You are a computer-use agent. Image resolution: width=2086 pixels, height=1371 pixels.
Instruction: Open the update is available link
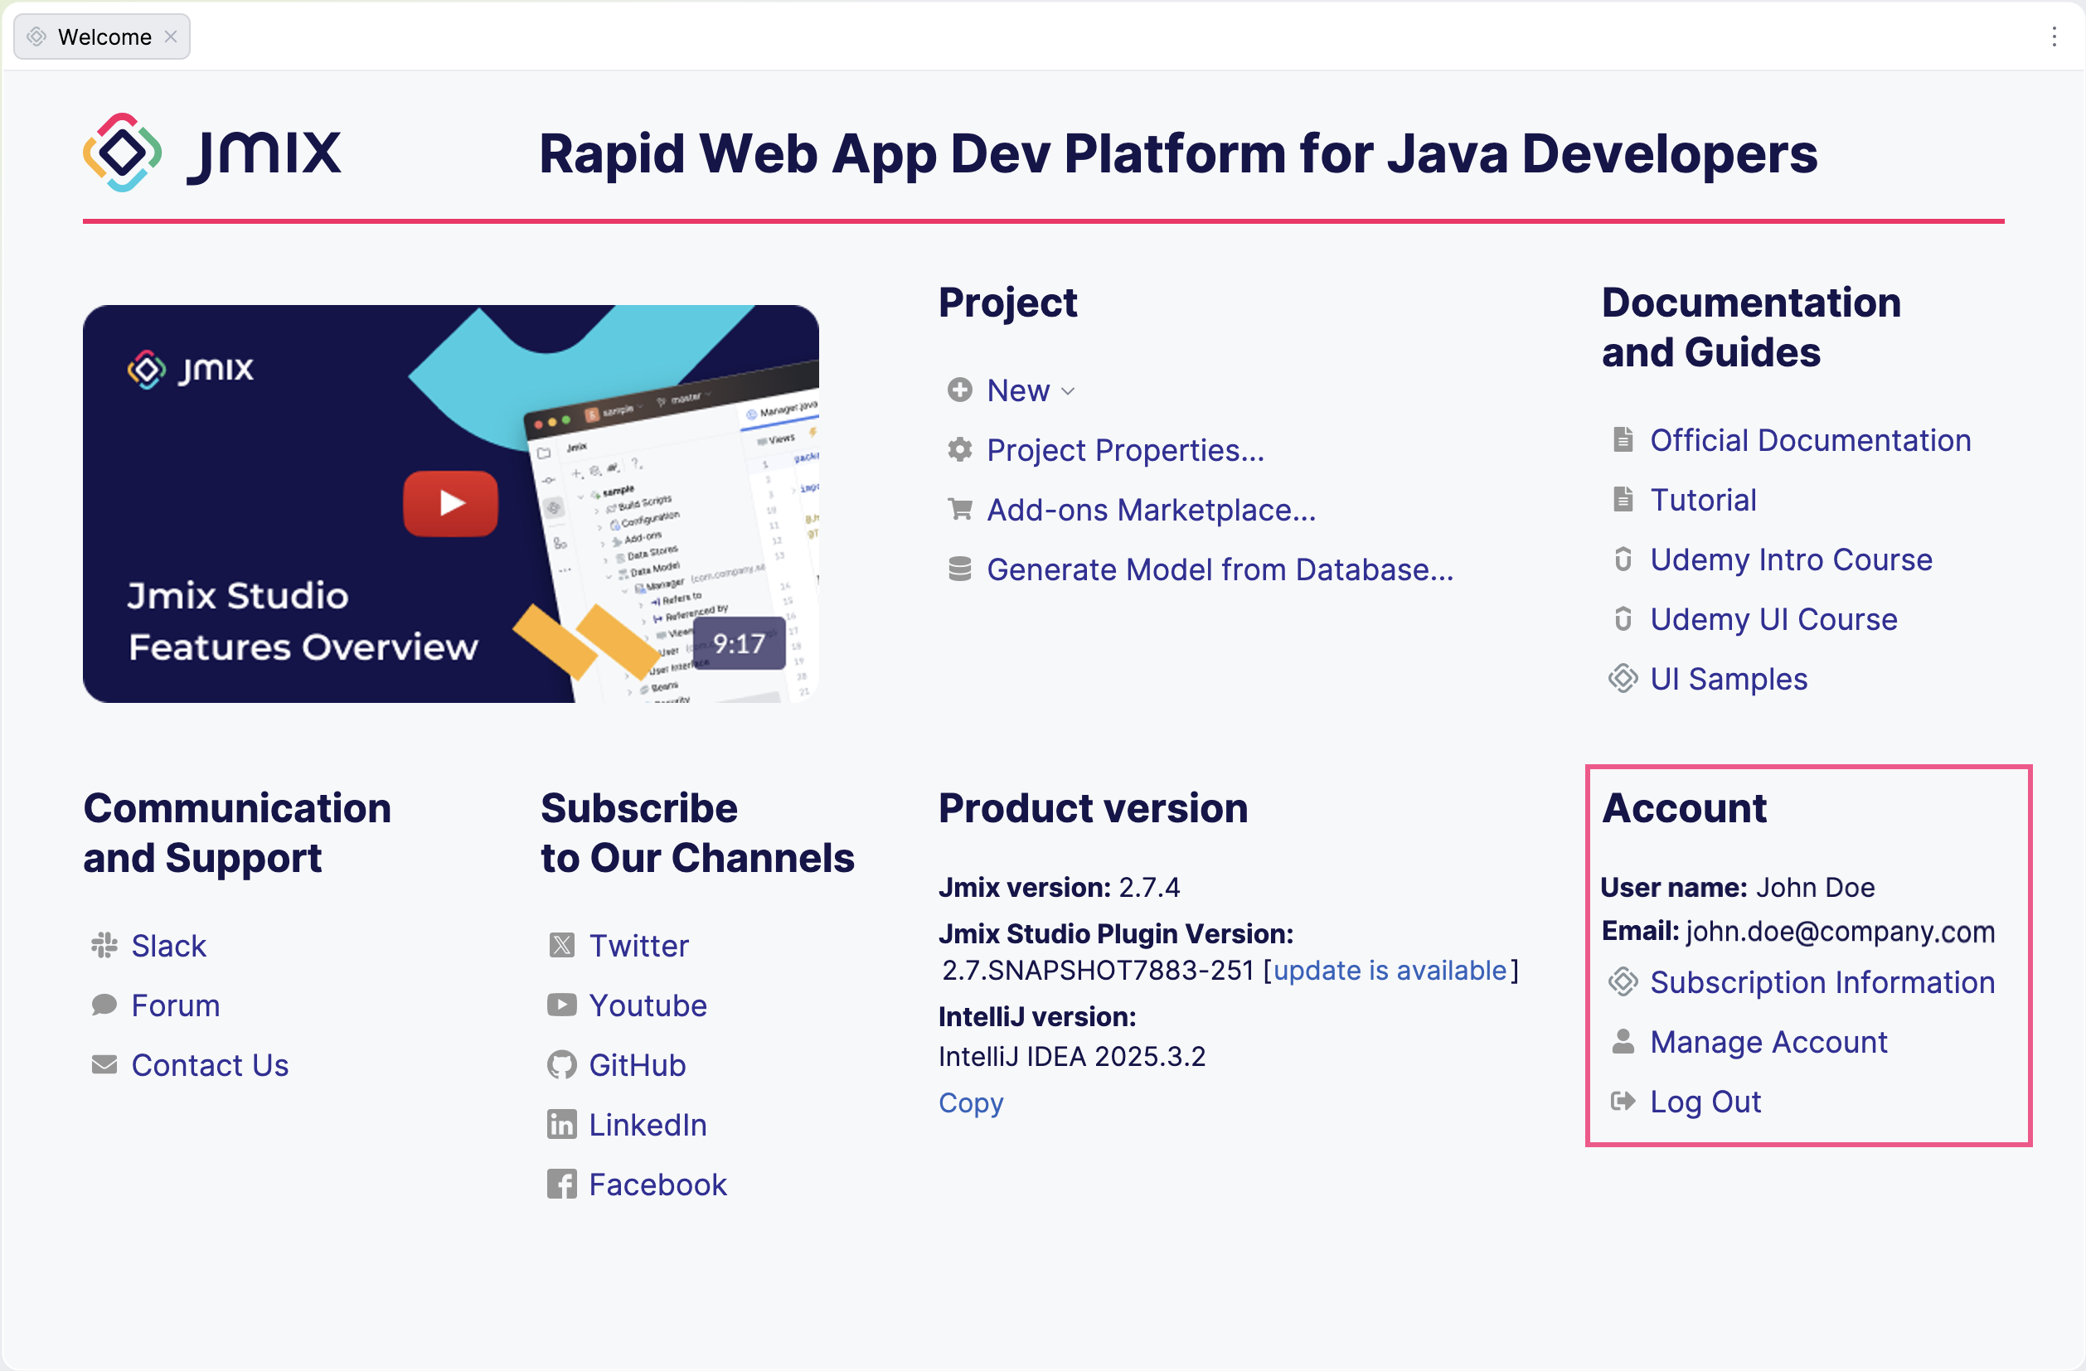click(1390, 970)
